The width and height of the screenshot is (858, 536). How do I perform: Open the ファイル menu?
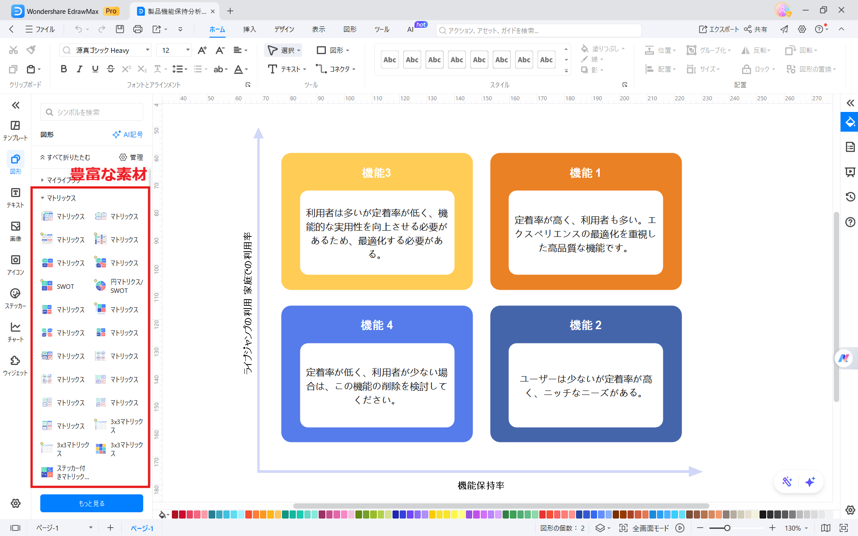(x=40, y=29)
